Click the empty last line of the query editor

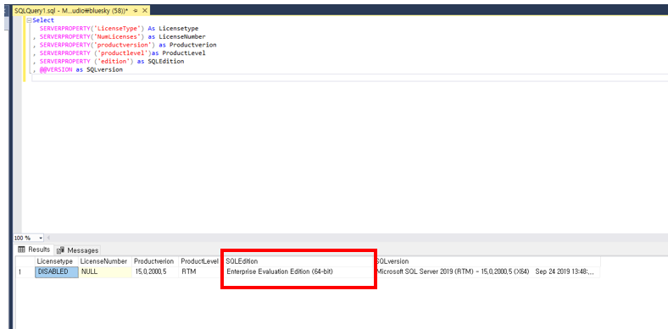tap(349, 78)
